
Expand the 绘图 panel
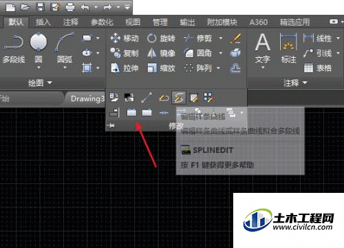[x=40, y=83]
